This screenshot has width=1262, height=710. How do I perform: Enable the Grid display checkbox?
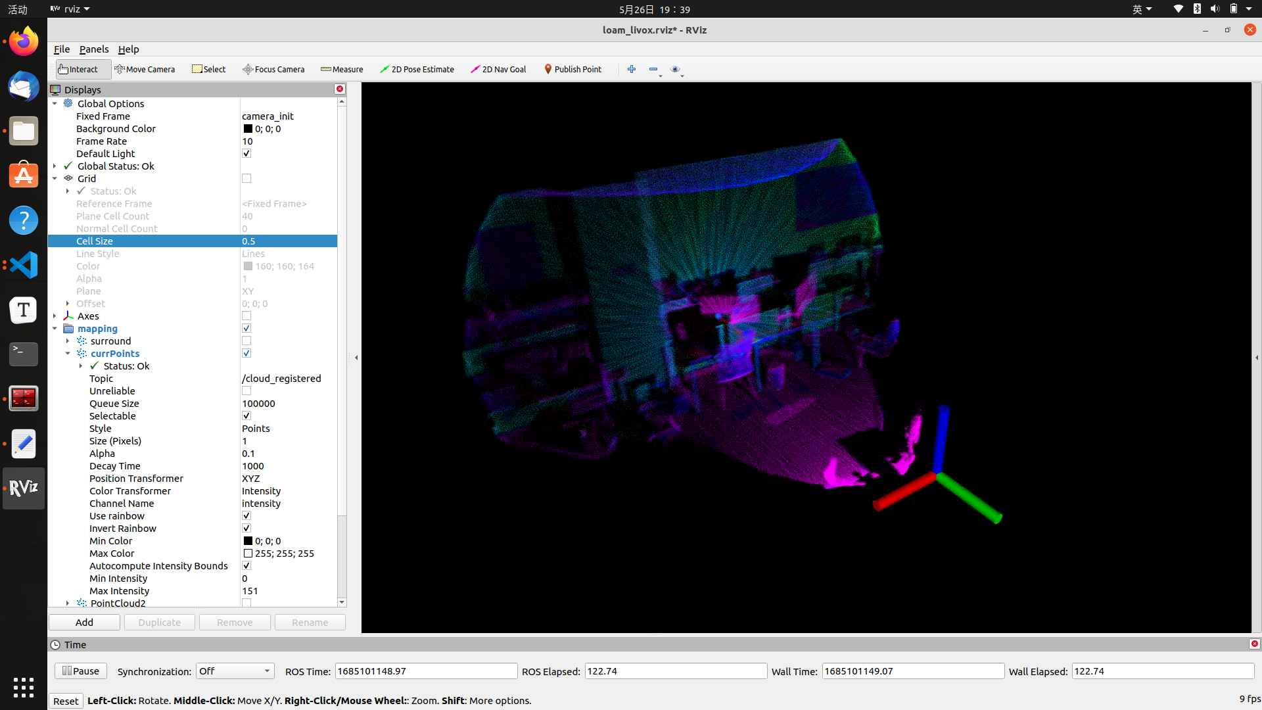[x=246, y=178]
